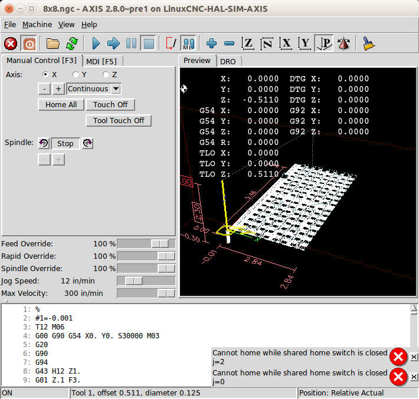
Task: Open the File menu
Action: [x=10, y=25]
